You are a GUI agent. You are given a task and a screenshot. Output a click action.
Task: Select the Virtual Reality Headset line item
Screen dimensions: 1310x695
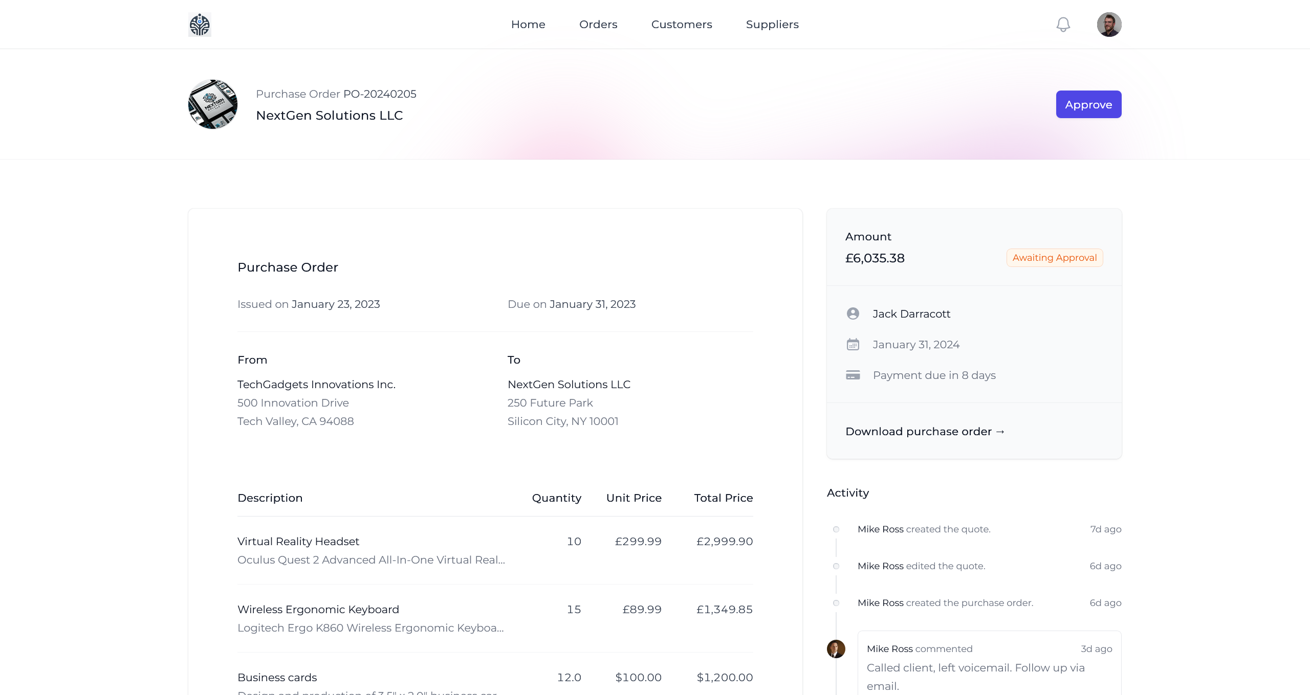pyautogui.click(x=298, y=542)
